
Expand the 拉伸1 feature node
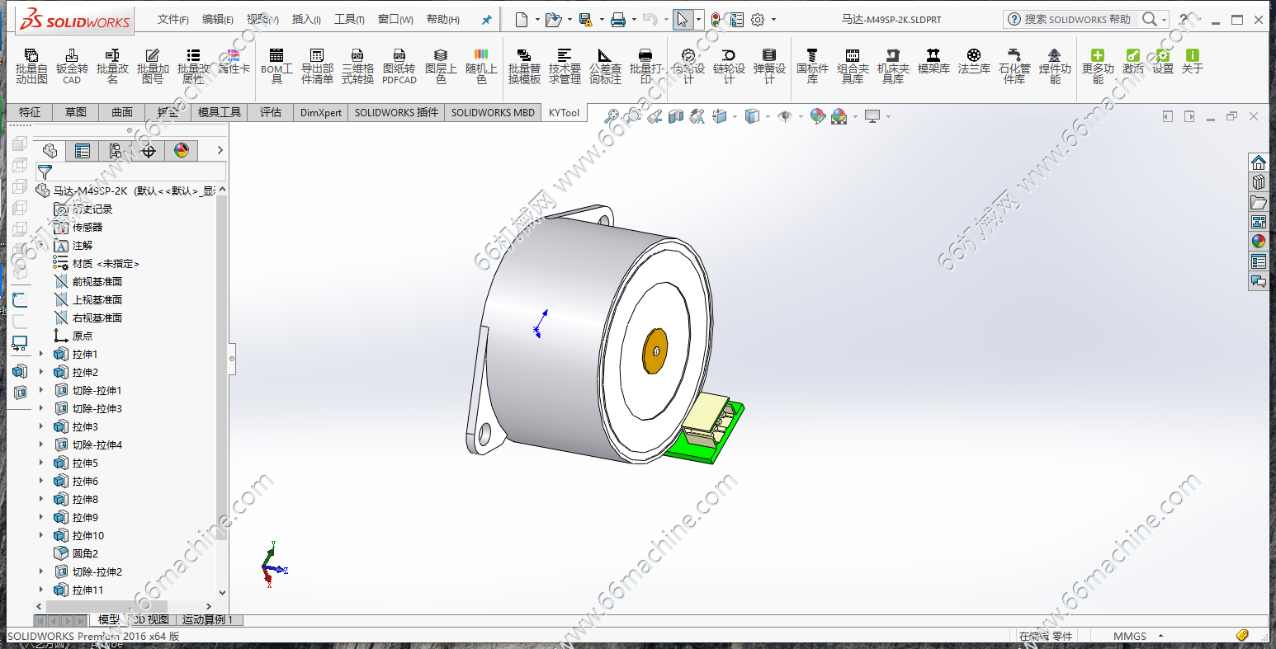coord(41,354)
